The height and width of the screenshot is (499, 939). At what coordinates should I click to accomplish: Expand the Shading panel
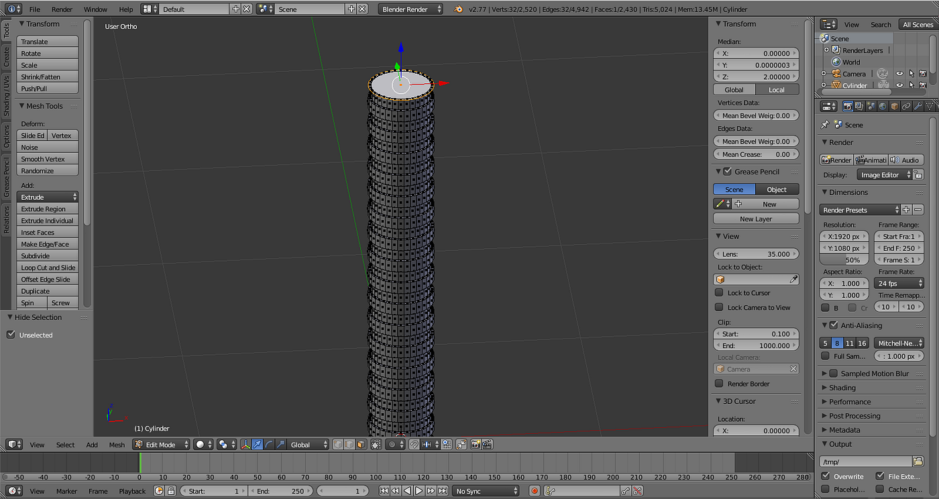842,388
